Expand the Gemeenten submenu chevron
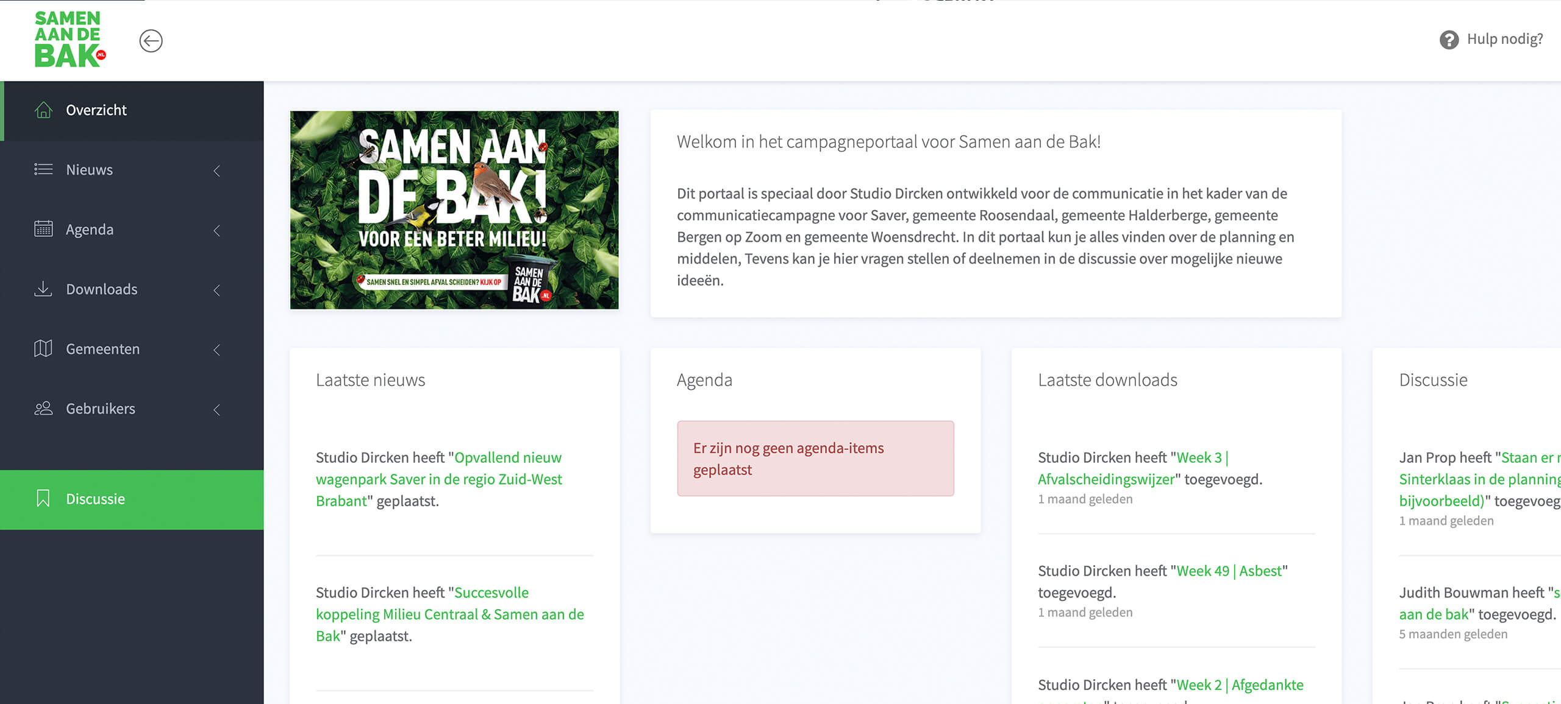The width and height of the screenshot is (1561, 704). 217,350
